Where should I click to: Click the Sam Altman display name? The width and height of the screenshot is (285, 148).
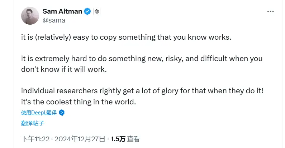coord(62,11)
